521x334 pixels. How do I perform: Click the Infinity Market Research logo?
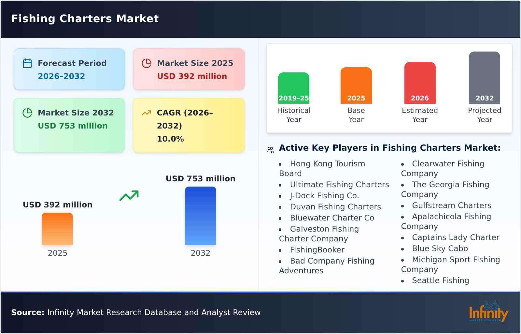coord(488,311)
